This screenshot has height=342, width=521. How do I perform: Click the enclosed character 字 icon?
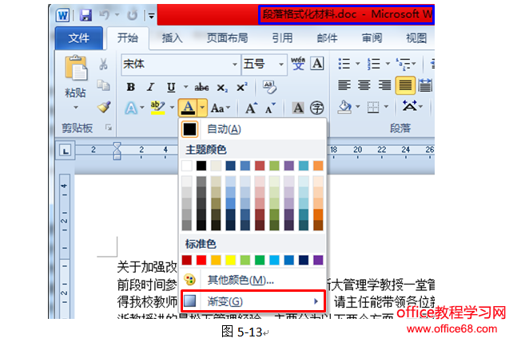316,108
